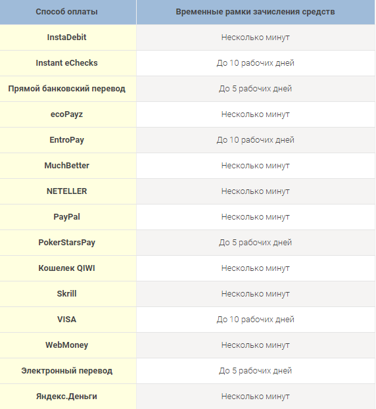Screen dimensions: 376x409
Task: Click the NETELLER row label
Action: 66,191
